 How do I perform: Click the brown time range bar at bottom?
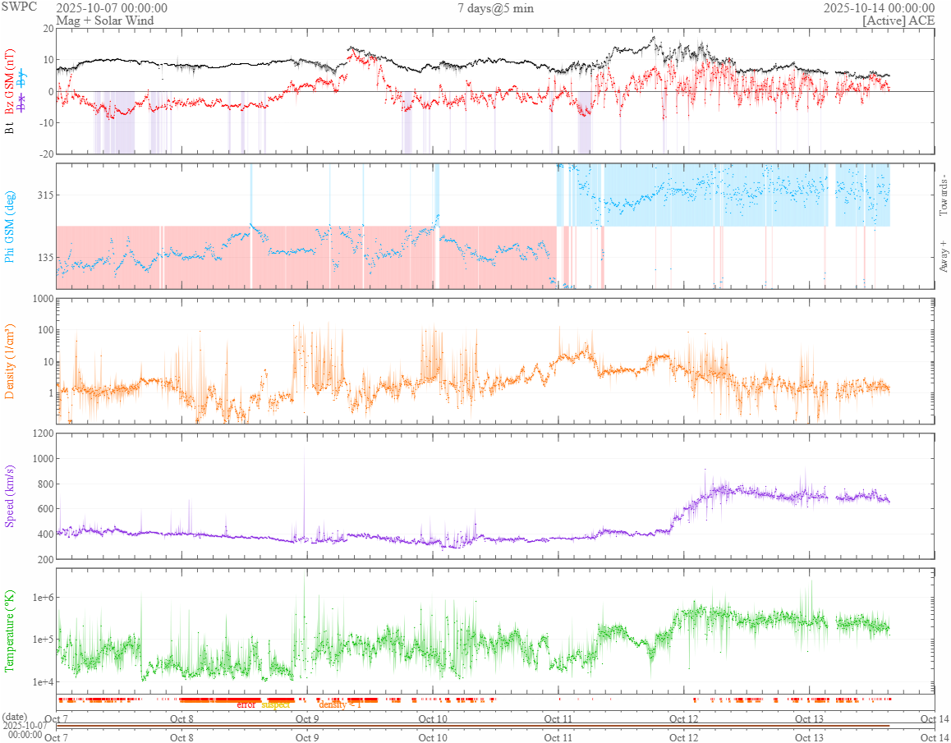(x=472, y=726)
